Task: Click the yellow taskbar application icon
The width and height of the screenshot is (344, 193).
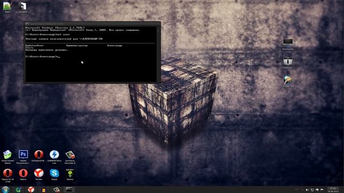Action: (44, 190)
